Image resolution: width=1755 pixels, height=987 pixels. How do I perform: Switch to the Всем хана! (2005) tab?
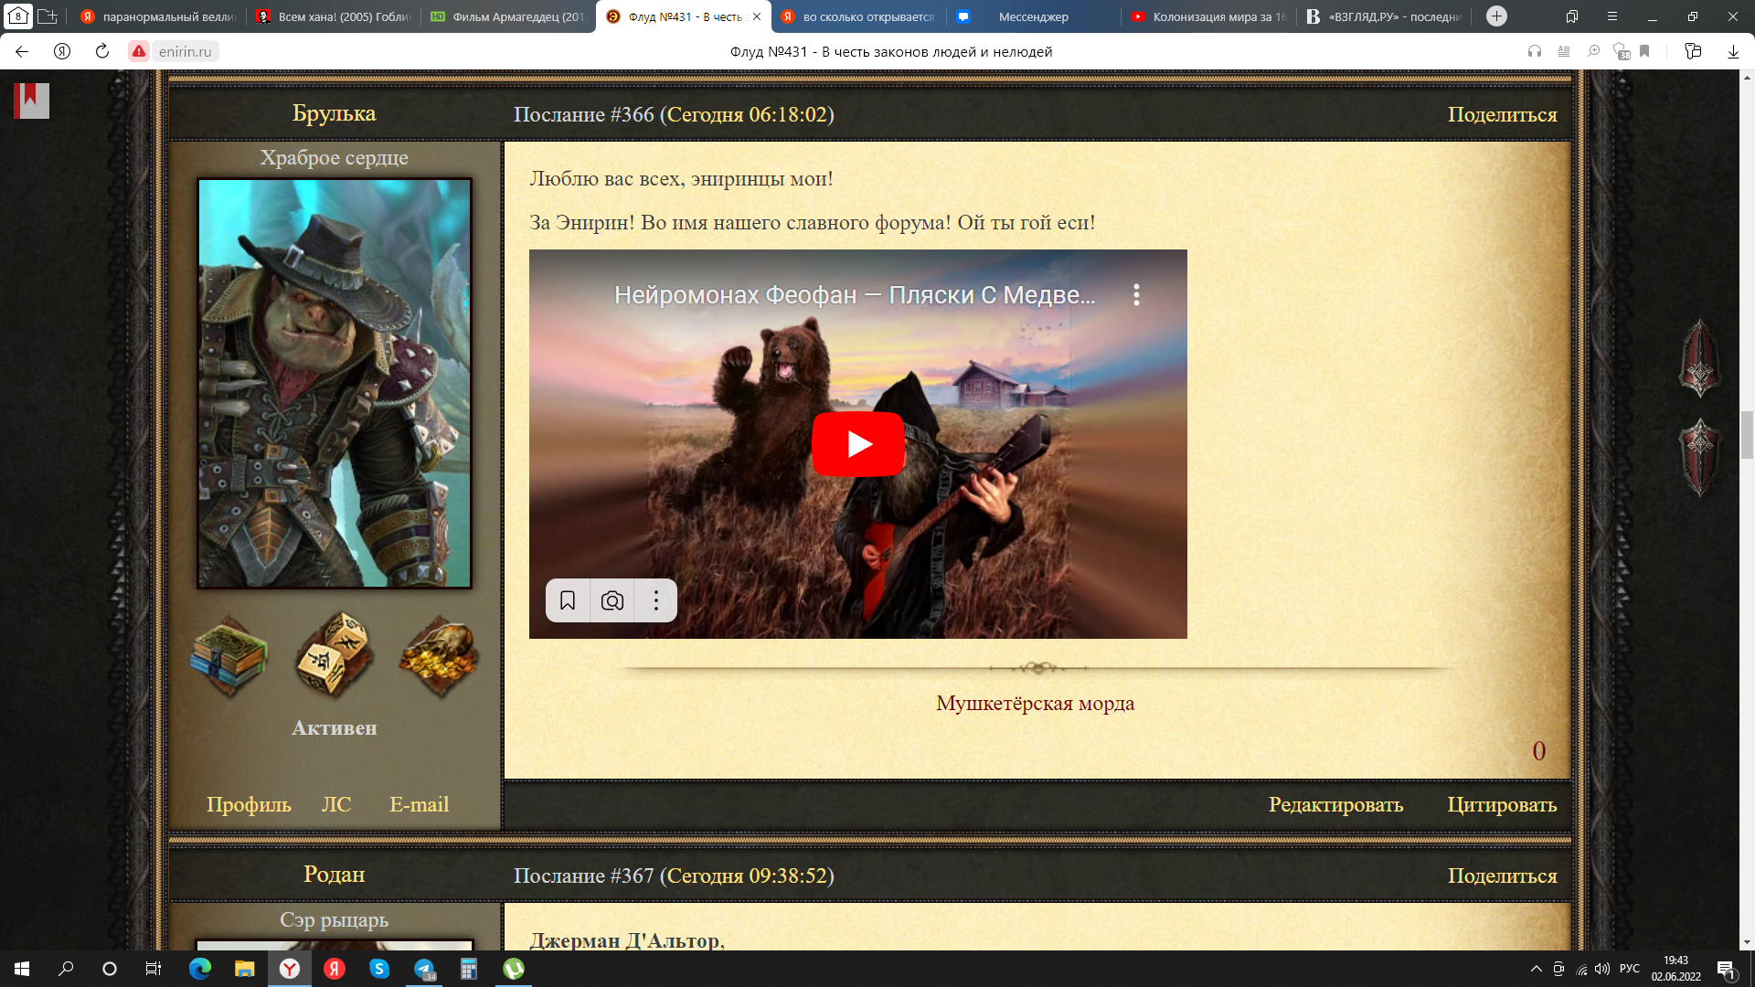[x=334, y=16]
